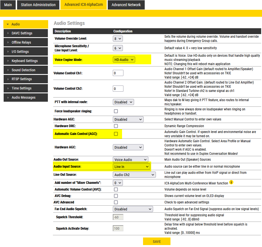The height and width of the screenshot is (247, 262).
Task: Open the Audio Input Source dropdown
Action: [131, 167]
